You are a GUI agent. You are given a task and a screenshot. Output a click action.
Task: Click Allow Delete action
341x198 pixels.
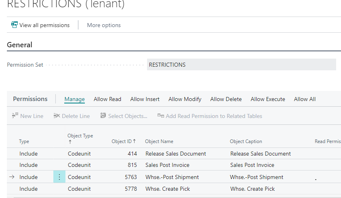(x=226, y=99)
